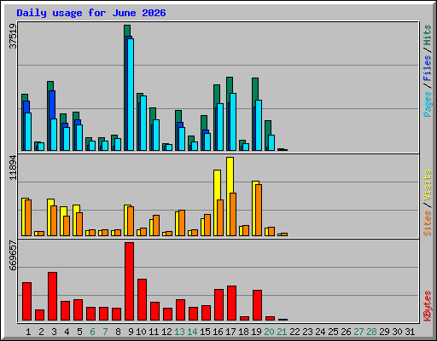Select the day 5 label on the x-axis
Screen dimensions: 437x341
[x=79, y=332]
